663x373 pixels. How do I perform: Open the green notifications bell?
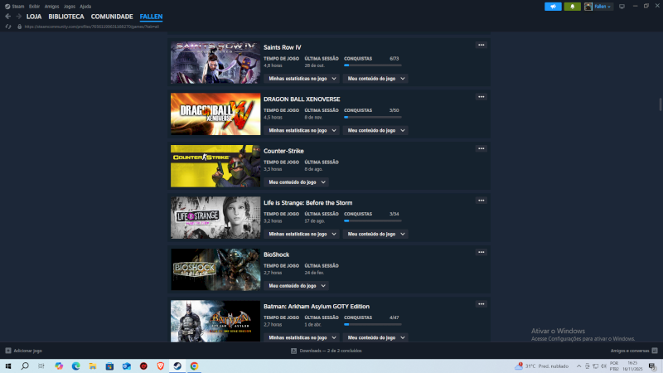pos(572,7)
